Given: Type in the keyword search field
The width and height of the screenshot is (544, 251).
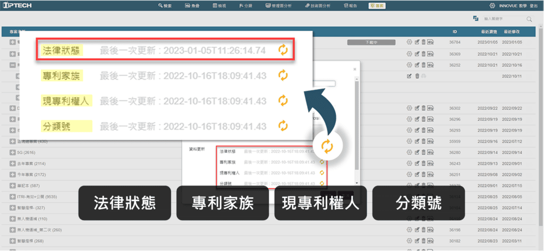Looking at the screenshot, I should pyautogui.click(x=504, y=19).
